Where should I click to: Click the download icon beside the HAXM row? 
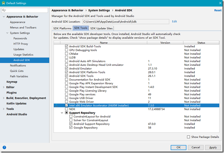(x=57, y=105)
